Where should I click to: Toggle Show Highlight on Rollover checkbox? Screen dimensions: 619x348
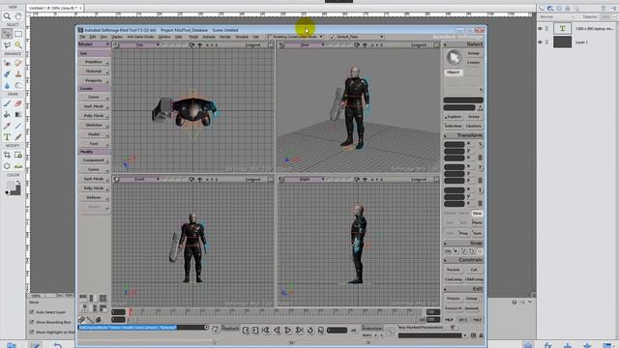[x=32, y=333]
